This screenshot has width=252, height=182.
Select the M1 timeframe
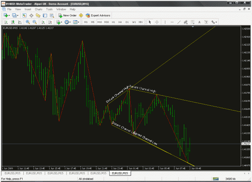pos(86,22)
